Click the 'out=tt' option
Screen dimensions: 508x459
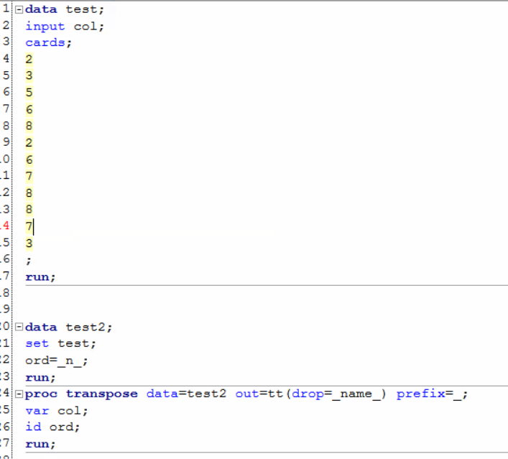click(259, 394)
